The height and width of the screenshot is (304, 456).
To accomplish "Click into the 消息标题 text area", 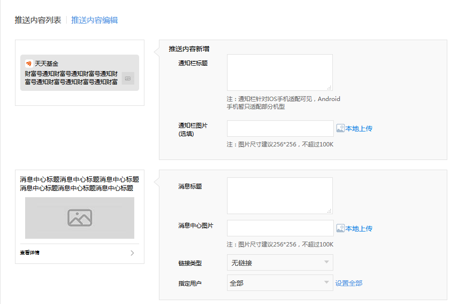I will (280, 196).
